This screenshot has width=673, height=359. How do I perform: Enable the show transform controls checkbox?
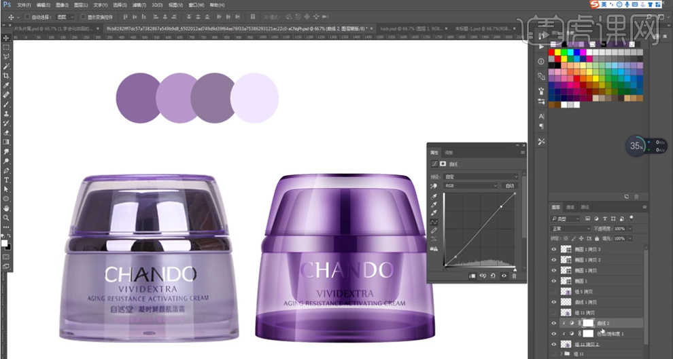(83, 17)
